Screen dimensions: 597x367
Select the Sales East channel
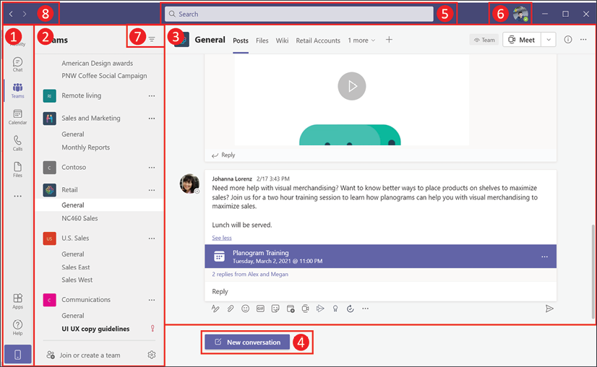(x=76, y=267)
